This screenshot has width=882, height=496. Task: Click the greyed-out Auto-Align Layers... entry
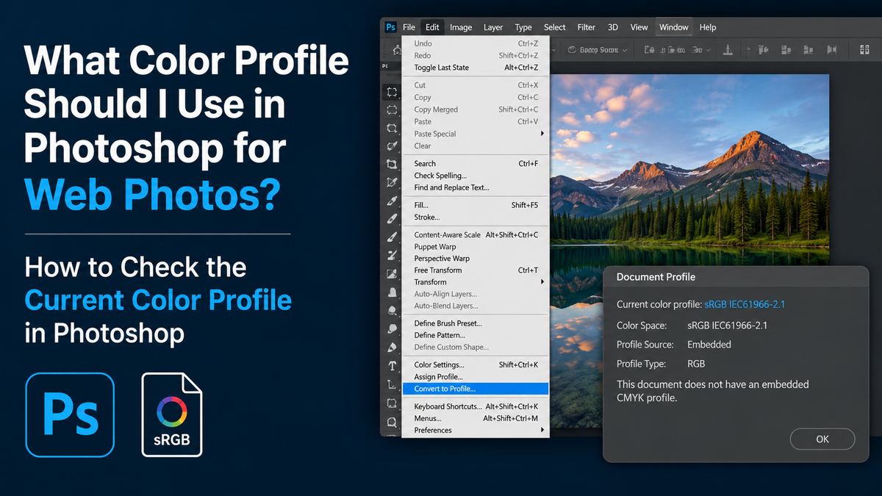[476, 294]
